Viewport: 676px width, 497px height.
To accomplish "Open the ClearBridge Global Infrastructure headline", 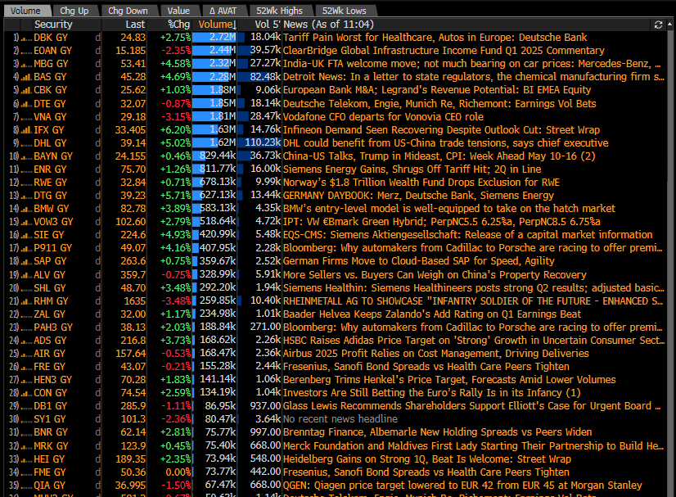I will pos(444,51).
